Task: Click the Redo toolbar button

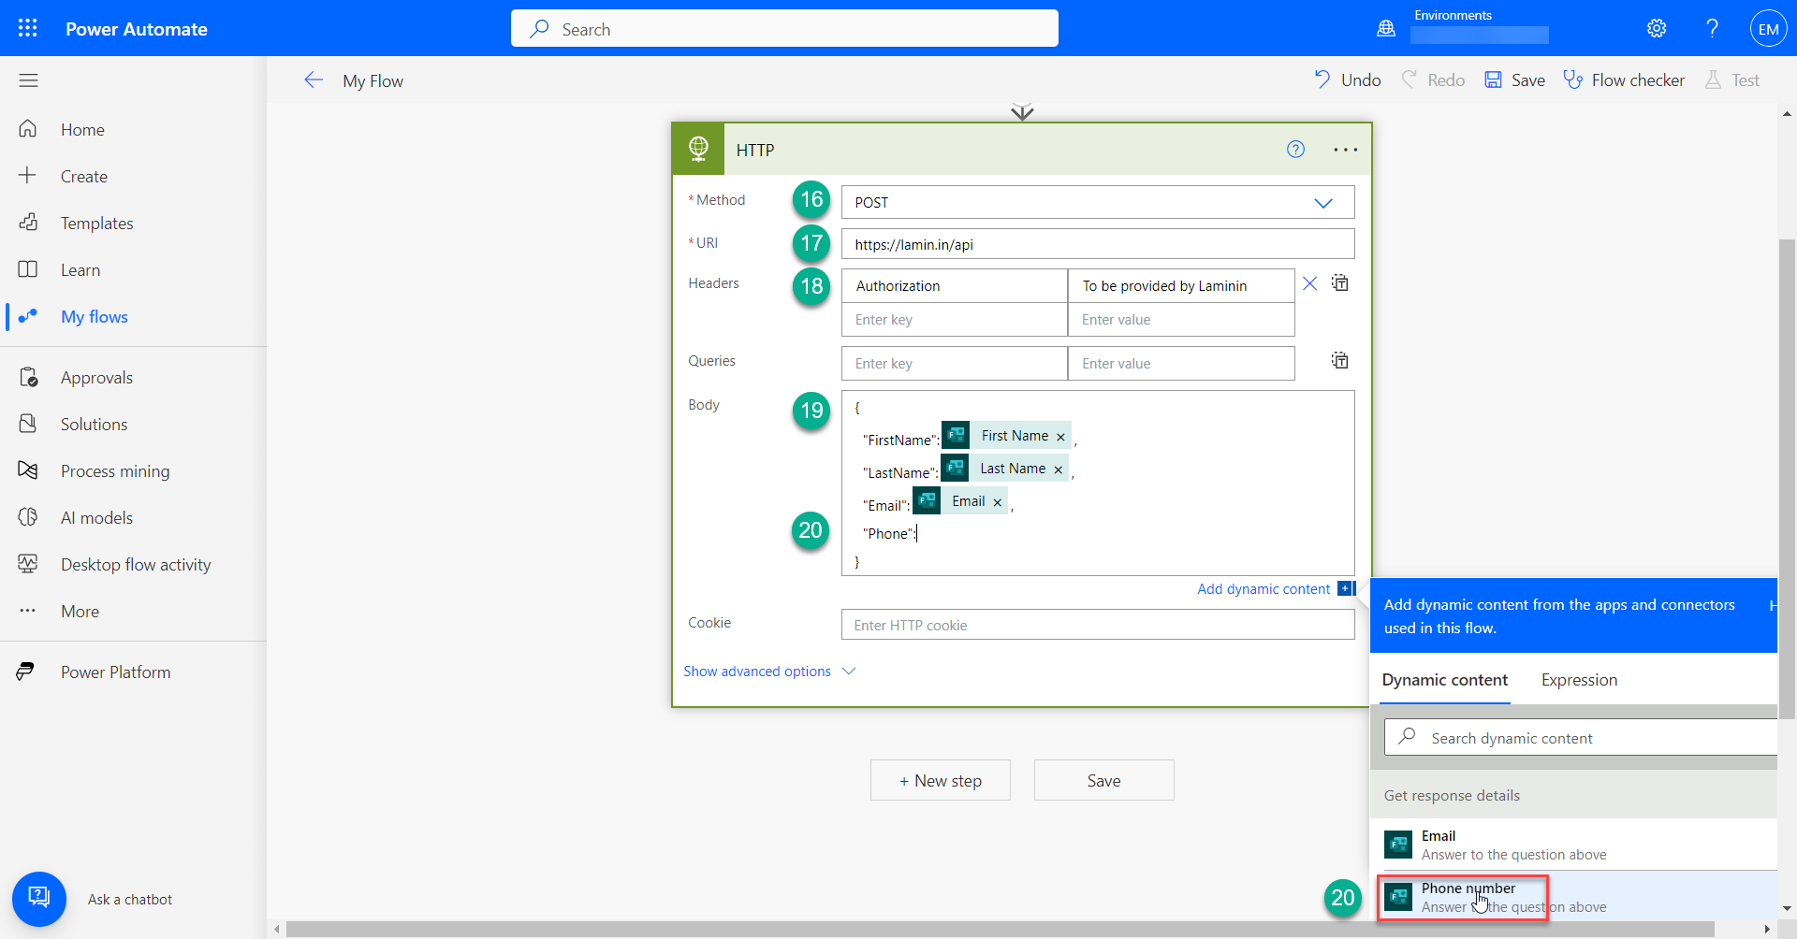Action: click(1433, 80)
